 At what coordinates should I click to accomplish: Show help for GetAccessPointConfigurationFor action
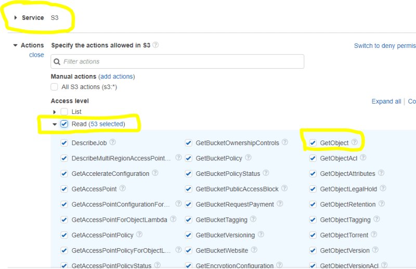(x=178, y=203)
